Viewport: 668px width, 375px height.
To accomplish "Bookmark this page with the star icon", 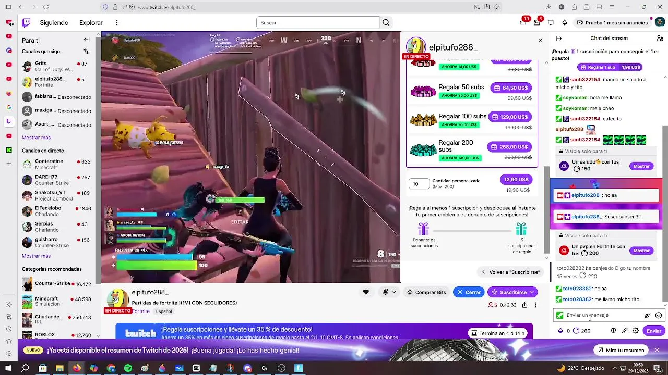I will pos(496,7).
